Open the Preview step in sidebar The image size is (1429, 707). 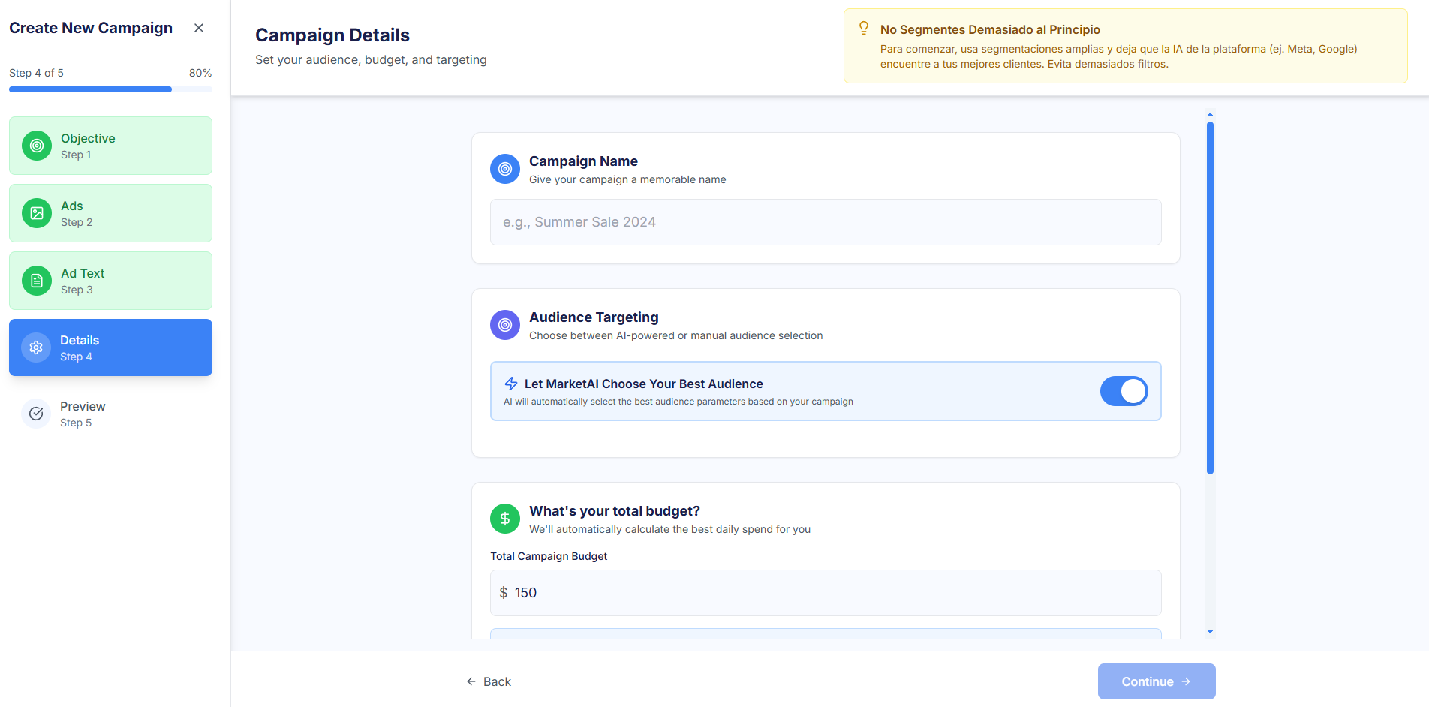110,414
